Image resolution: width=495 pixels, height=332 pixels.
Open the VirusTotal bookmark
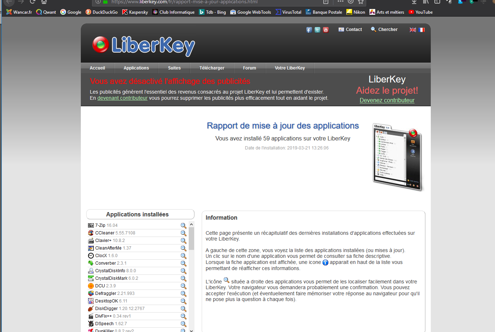(288, 12)
